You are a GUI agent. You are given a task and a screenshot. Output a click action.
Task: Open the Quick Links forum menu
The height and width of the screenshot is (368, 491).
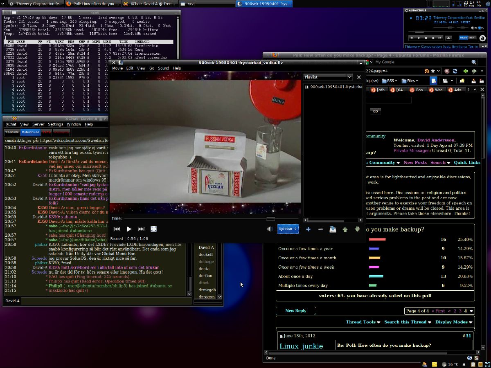tap(467, 163)
